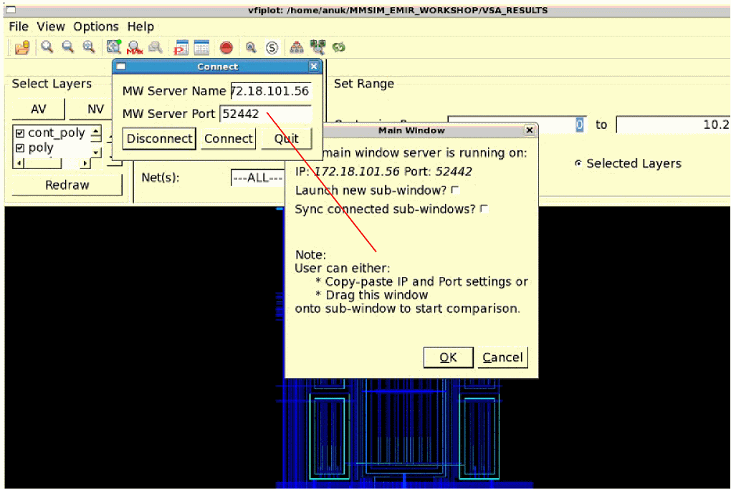This screenshot has width=731, height=489.
Task: Click the MW Server Port field
Action: (x=266, y=114)
